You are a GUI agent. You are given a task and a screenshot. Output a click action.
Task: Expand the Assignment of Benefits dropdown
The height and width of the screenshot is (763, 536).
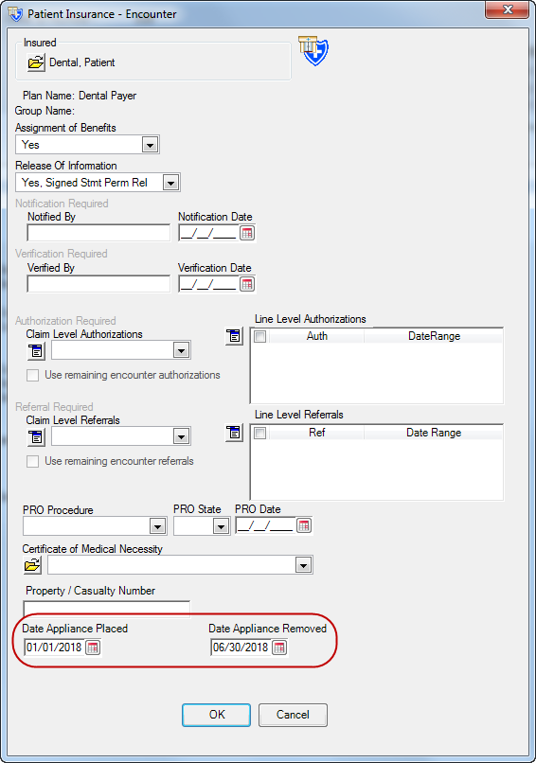point(150,145)
